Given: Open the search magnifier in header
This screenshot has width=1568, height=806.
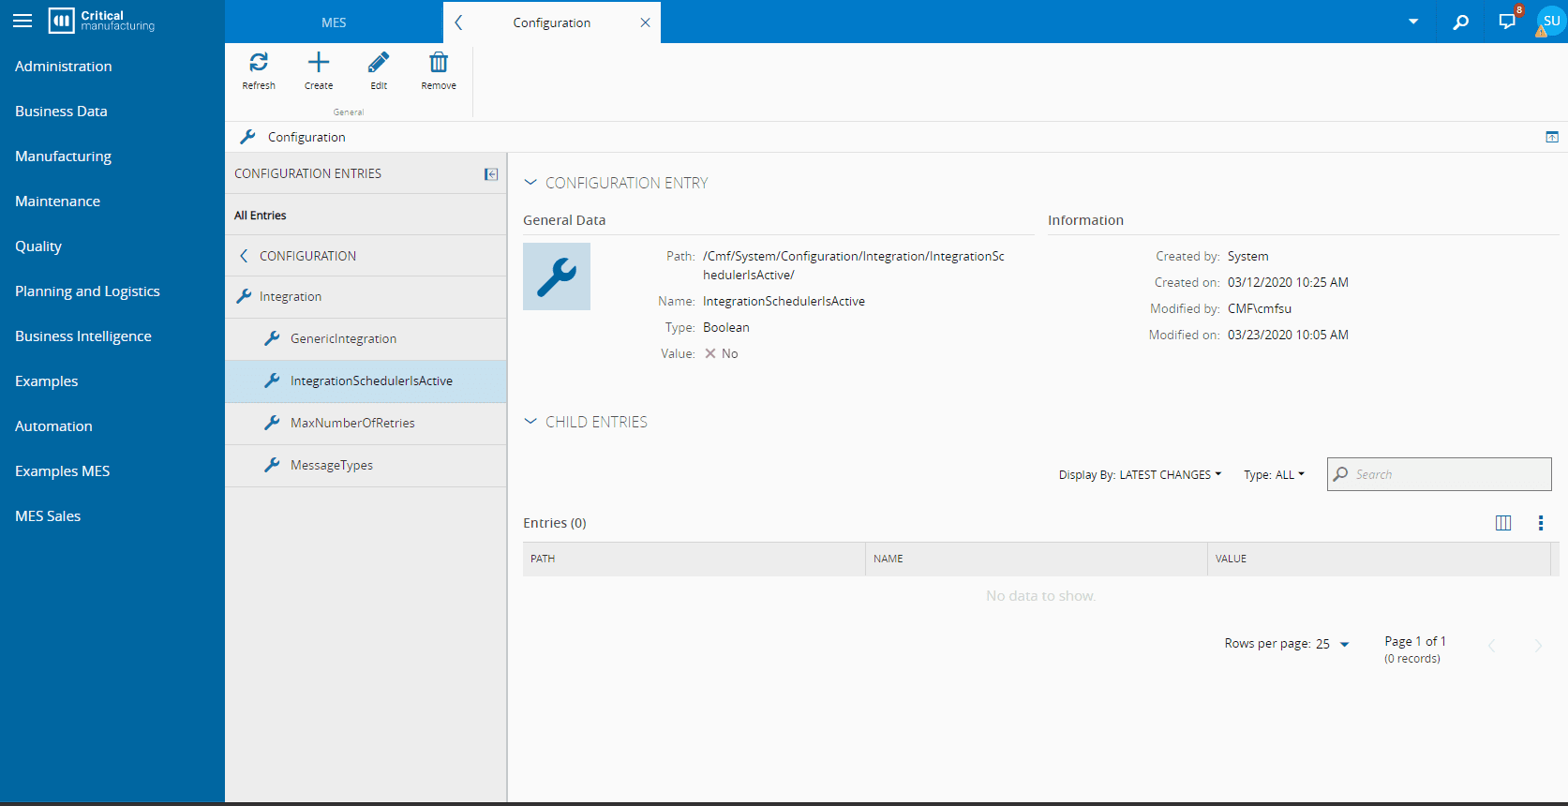Looking at the screenshot, I should pos(1460,22).
